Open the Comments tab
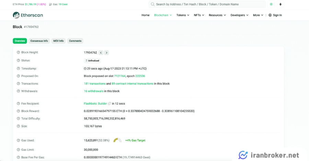 (75, 41)
